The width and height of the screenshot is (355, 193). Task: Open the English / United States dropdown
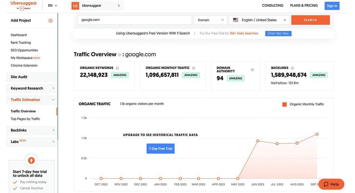259,20
